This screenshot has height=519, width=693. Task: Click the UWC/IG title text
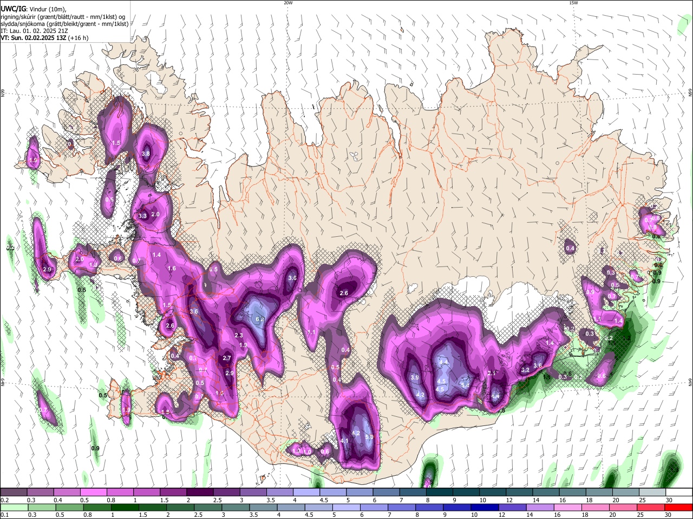click(13, 9)
